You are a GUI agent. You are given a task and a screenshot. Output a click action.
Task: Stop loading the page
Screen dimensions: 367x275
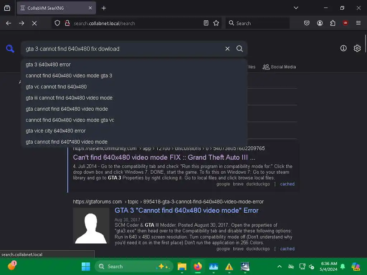coord(34,23)
